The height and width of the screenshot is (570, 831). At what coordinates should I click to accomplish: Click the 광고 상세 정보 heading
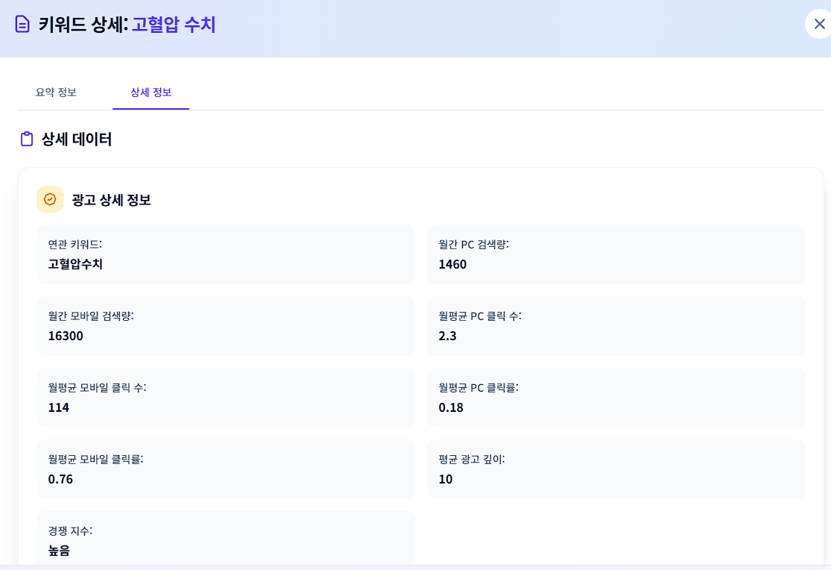[112, 200]
